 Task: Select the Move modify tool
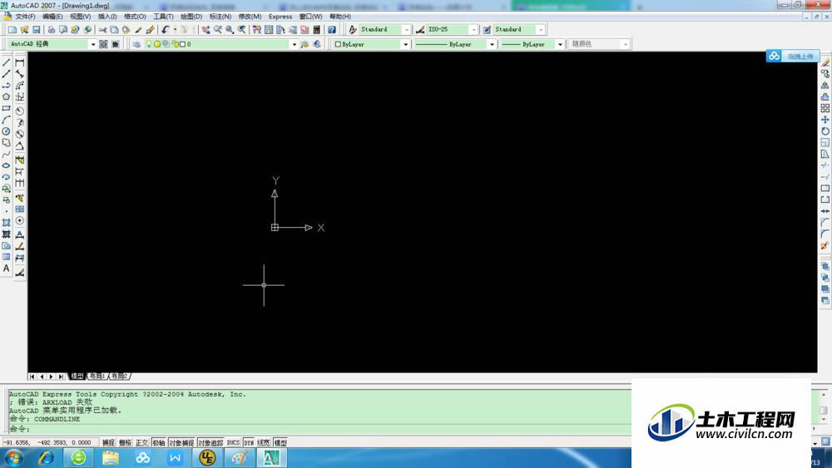click(x=825, y=120)
